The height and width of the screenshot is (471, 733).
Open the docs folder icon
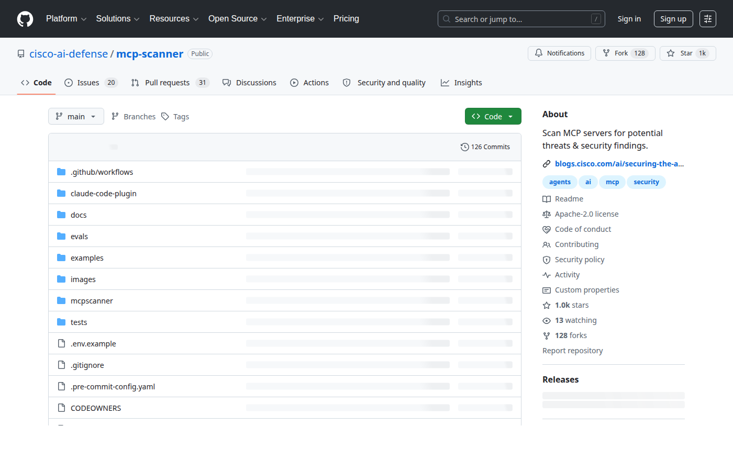coord(61,215)
